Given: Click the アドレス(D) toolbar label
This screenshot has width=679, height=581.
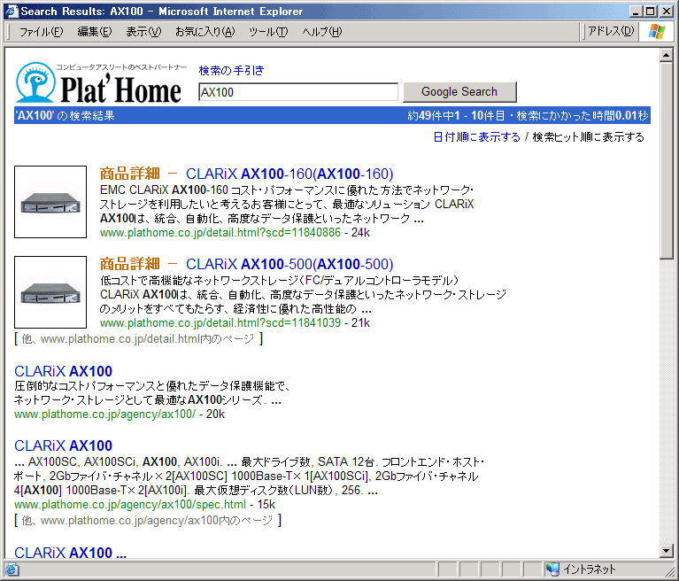Looking at the screenshot, I should (x=611, y=31).
